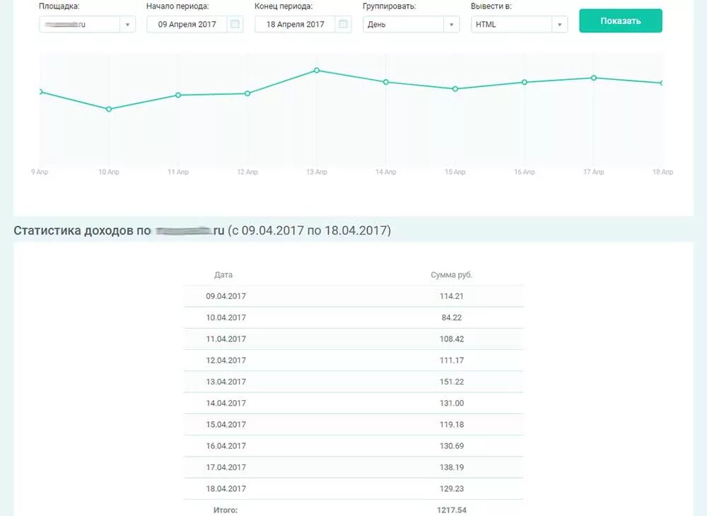Image resolution: width=707 pixels, height=516 pixels.
Task: Click the 9 Апр axis label
Action: 39,171
